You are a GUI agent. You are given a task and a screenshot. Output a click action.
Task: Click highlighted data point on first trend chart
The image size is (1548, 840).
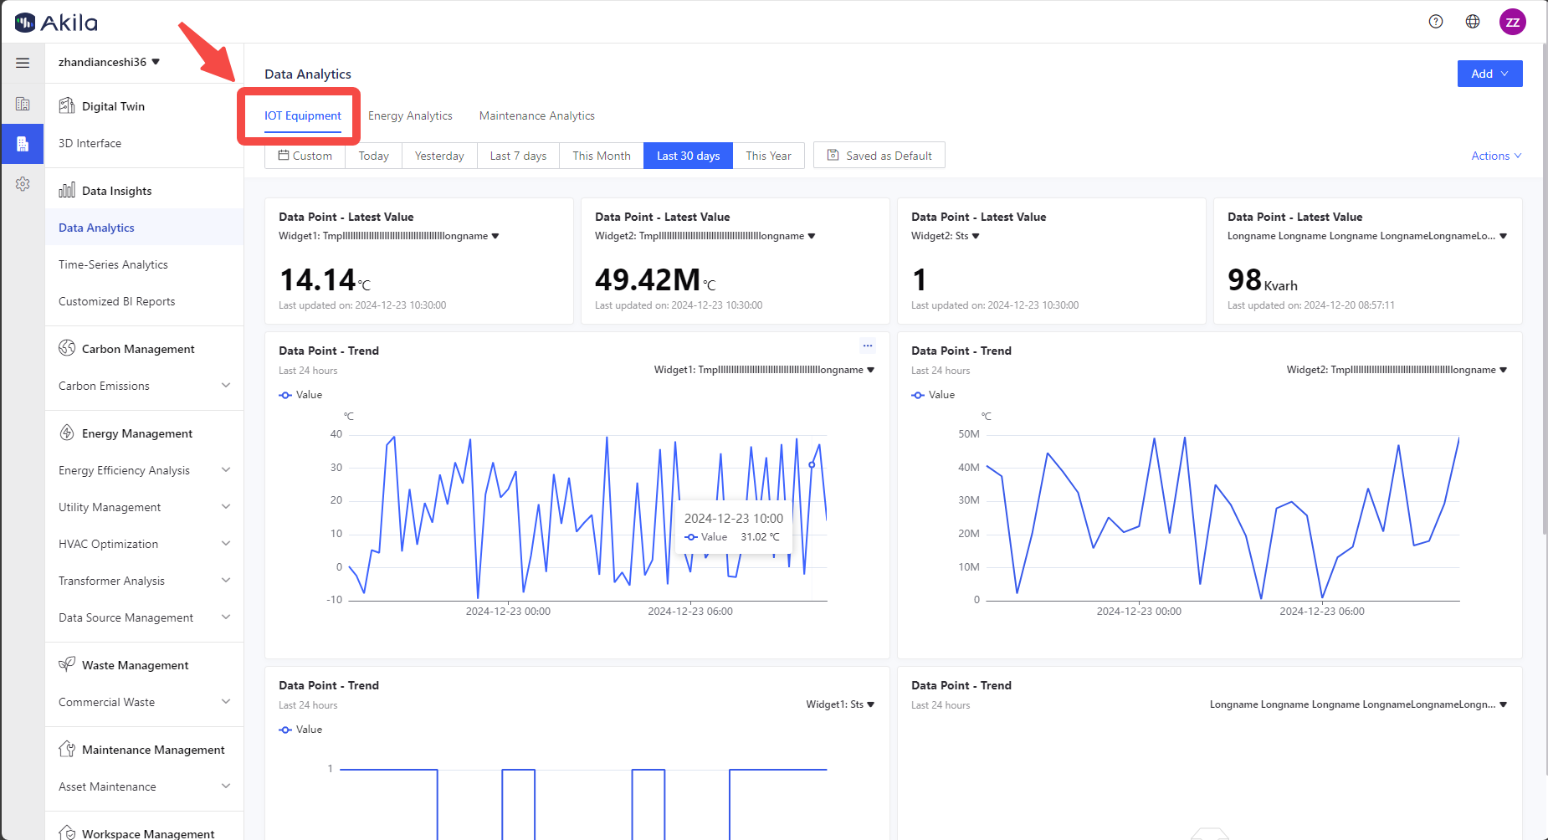[812, 464]
